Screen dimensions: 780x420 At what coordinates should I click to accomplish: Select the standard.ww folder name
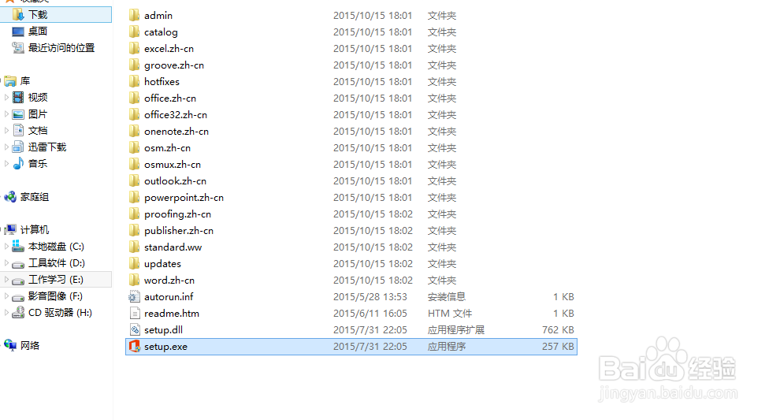[173, 247]
